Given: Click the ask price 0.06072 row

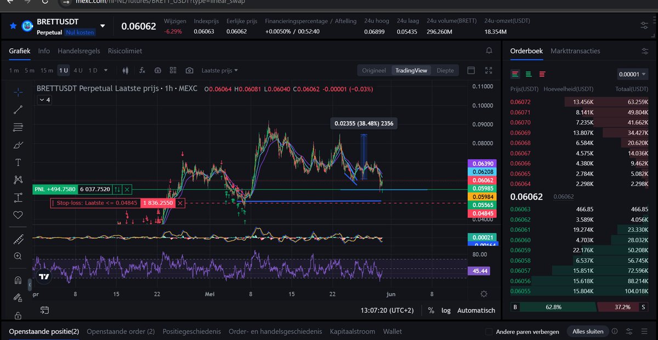Looking at the screenshot, I should [x=580, y=101].
